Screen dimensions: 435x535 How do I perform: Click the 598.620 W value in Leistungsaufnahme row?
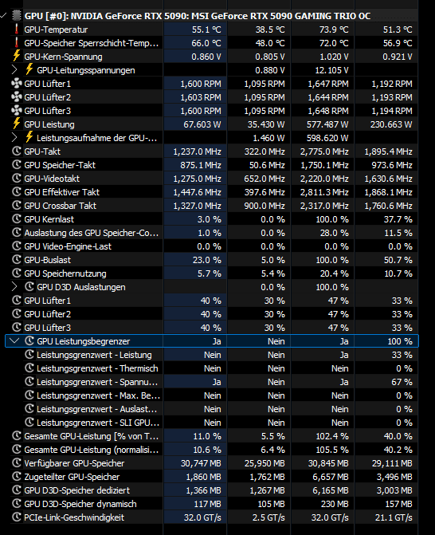coord(327,138)
